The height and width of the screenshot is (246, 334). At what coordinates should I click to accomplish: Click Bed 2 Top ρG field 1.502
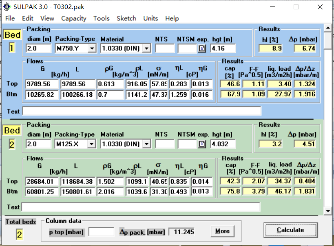tap(110, 181)
